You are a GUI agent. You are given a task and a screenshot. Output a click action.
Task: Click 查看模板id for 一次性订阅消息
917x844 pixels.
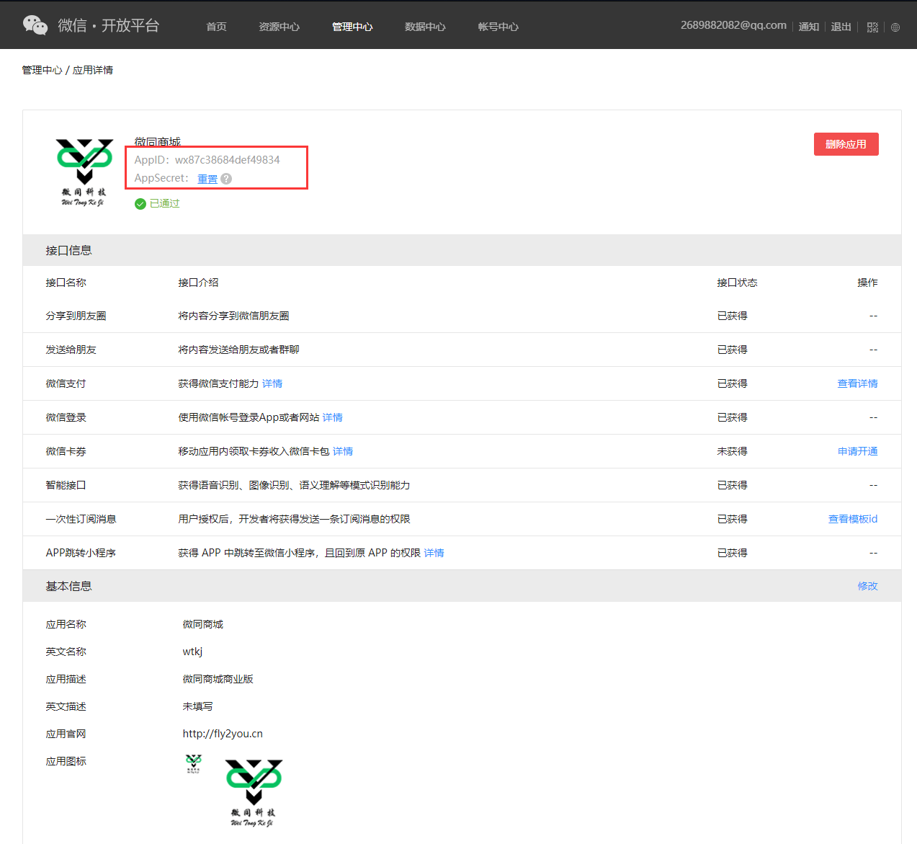pos(853,519)
